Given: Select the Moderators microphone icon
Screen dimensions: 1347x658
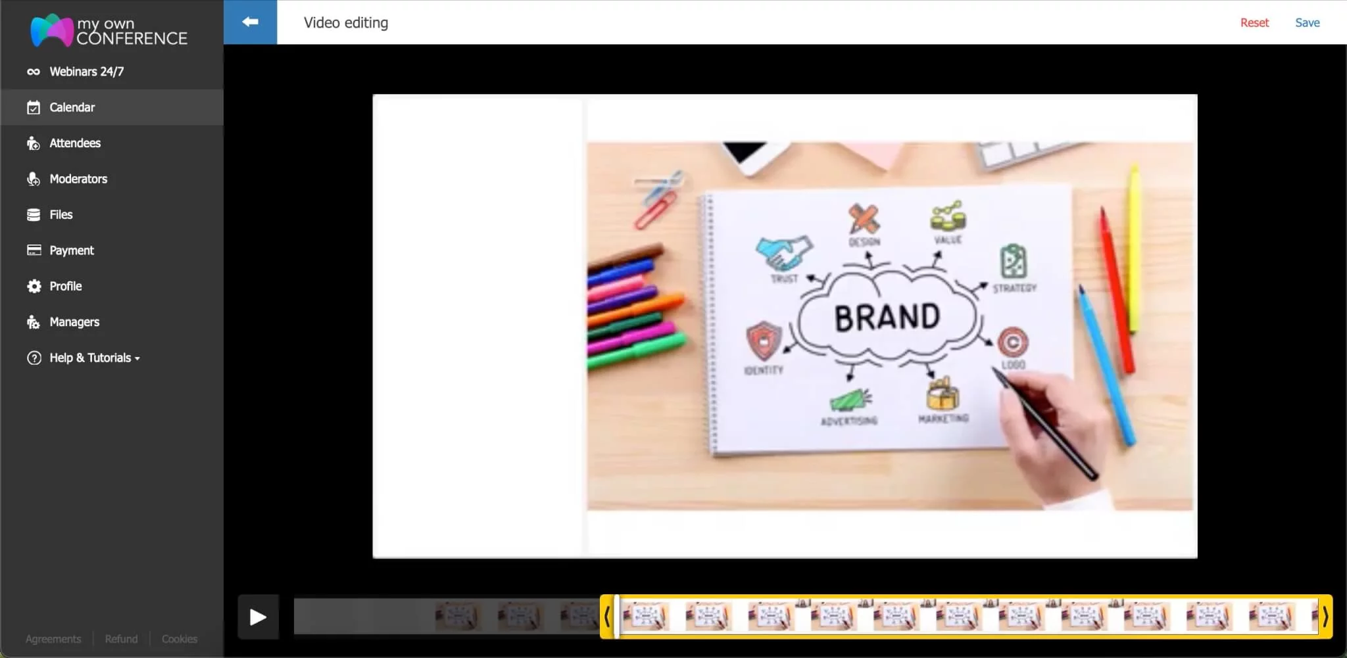Looking at the screenshot, I should pos(33,178).
